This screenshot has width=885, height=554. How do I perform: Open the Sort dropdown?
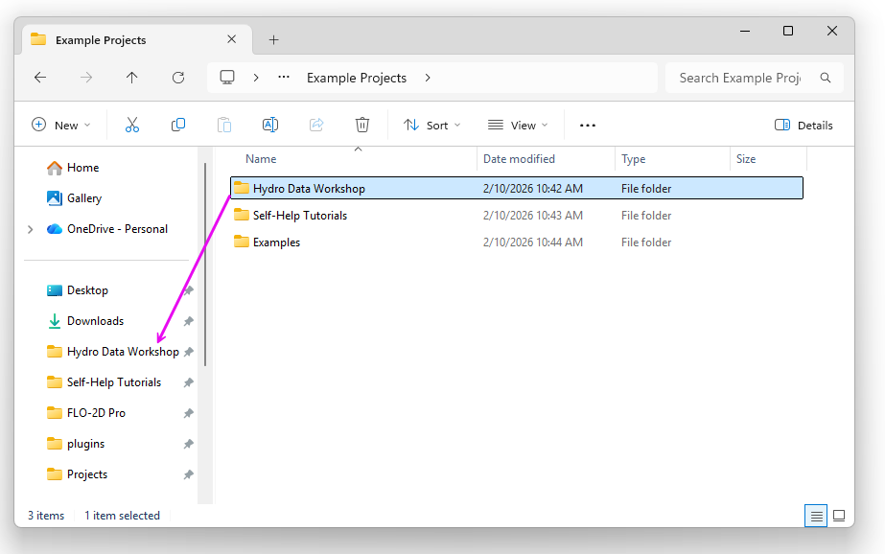coord(431,125)
